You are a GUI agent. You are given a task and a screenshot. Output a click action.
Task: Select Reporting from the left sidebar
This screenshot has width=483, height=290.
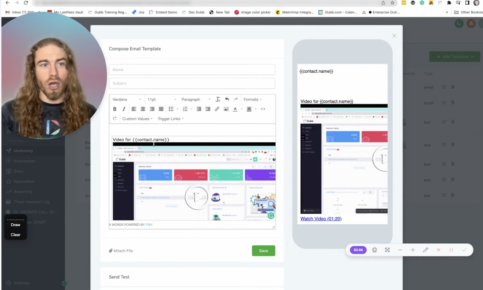point(22,191)
